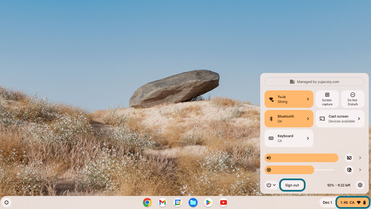Toggle YuJa Wi-Fi network tile
Screen dimensions: 371x209
pos(289,99)
